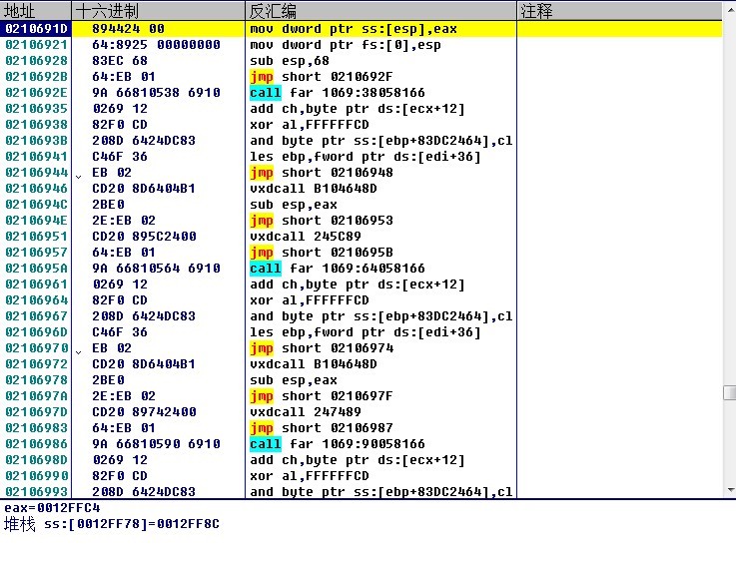Click instruction jmp short 02106974
The width and height of the screenshot is (736, 563).
(x=322, y=347)
